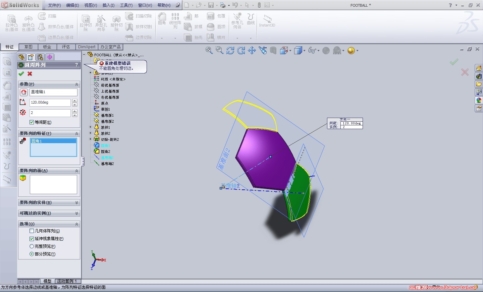The image size is (483, 292).
Task: Select the 完整预览 full preview radio button
Action: (x=32, y=246)
